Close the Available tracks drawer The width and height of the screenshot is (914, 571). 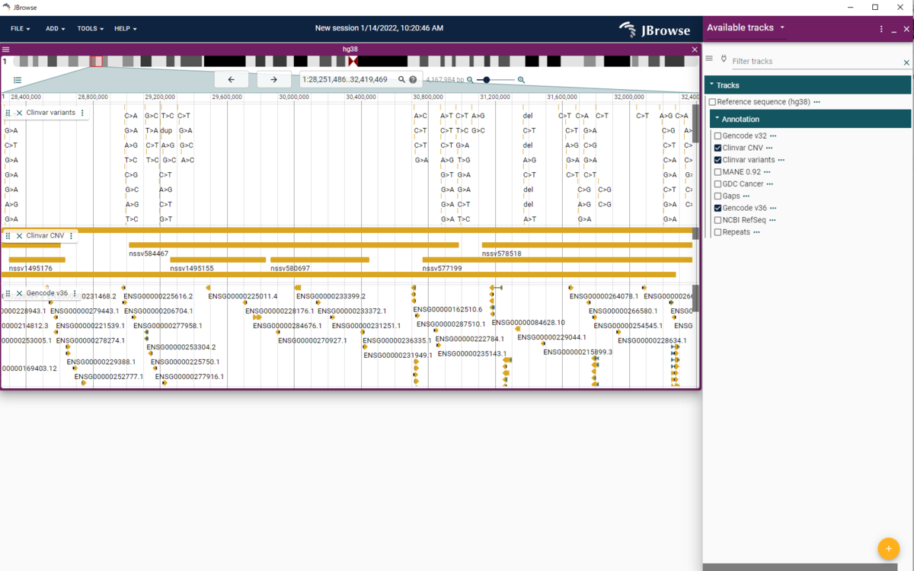pyautogui.click(x=906, y=29)
